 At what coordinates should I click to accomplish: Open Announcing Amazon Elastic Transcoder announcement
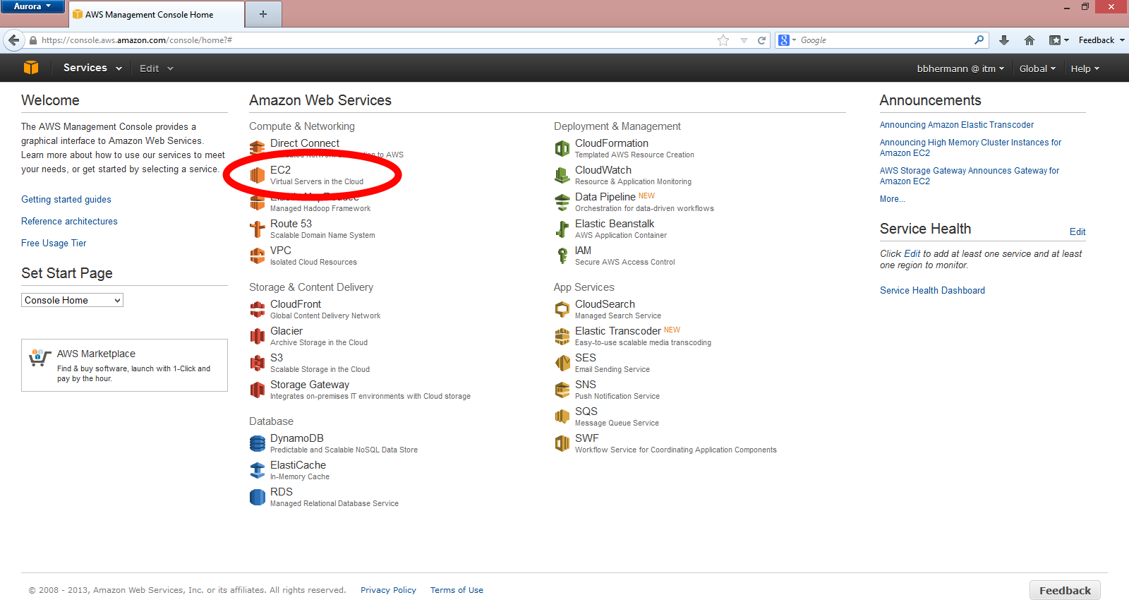click(957, 125)
